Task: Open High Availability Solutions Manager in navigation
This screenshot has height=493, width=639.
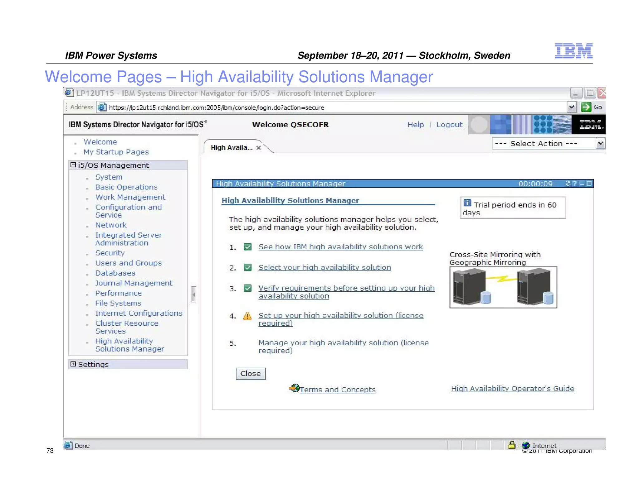Action: [x=129, y=345]
